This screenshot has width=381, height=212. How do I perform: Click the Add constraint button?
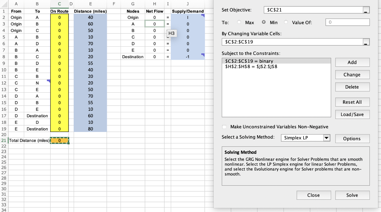[352, 62]
